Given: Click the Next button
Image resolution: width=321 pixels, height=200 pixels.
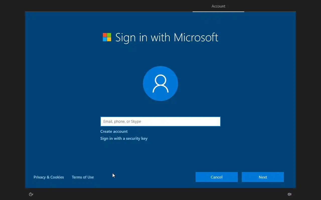Looking at the screenshot, I should (263, 177).
